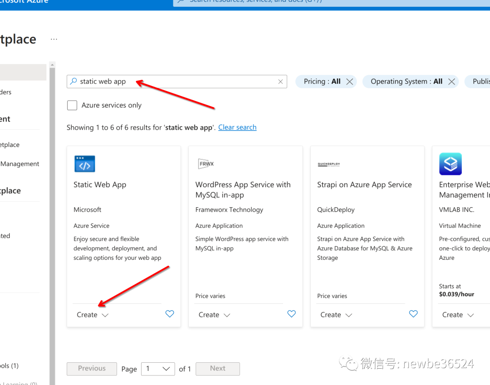Viewport: 490px width, 385px height.
Task: Toggle Azure services only checkbox
Action: [72, 105]
